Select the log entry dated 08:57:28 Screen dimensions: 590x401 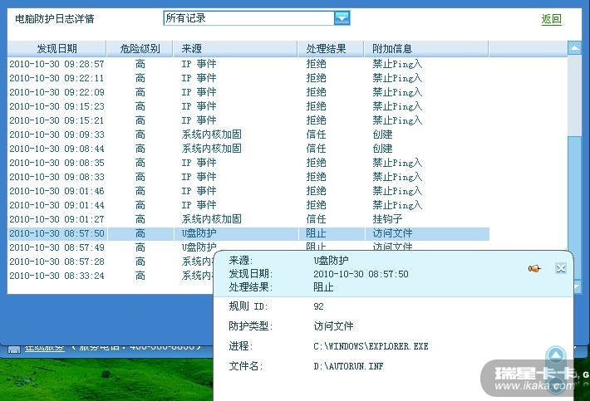coord(111,262)
